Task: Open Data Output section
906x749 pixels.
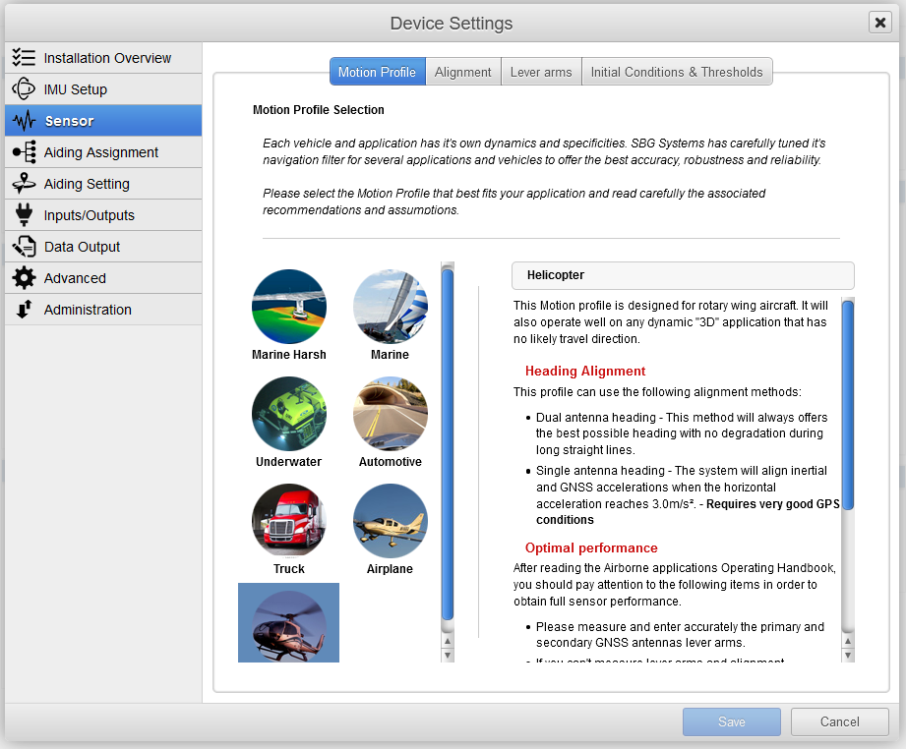Action: (x=103, y=247)
